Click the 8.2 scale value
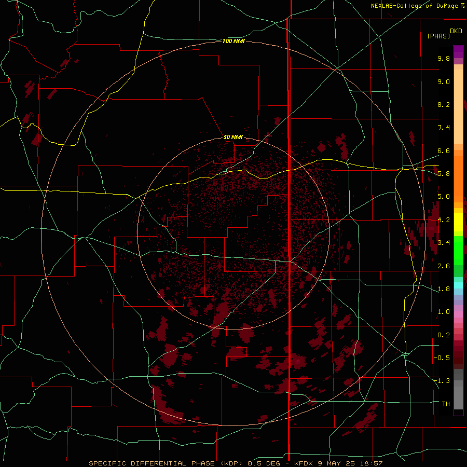 (x=444, y=104)
